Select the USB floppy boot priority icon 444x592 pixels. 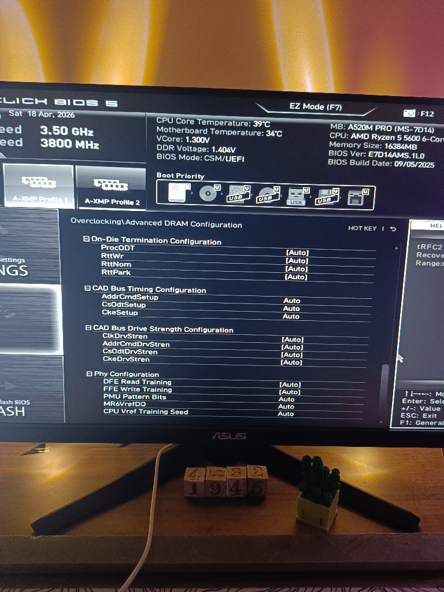327,197
